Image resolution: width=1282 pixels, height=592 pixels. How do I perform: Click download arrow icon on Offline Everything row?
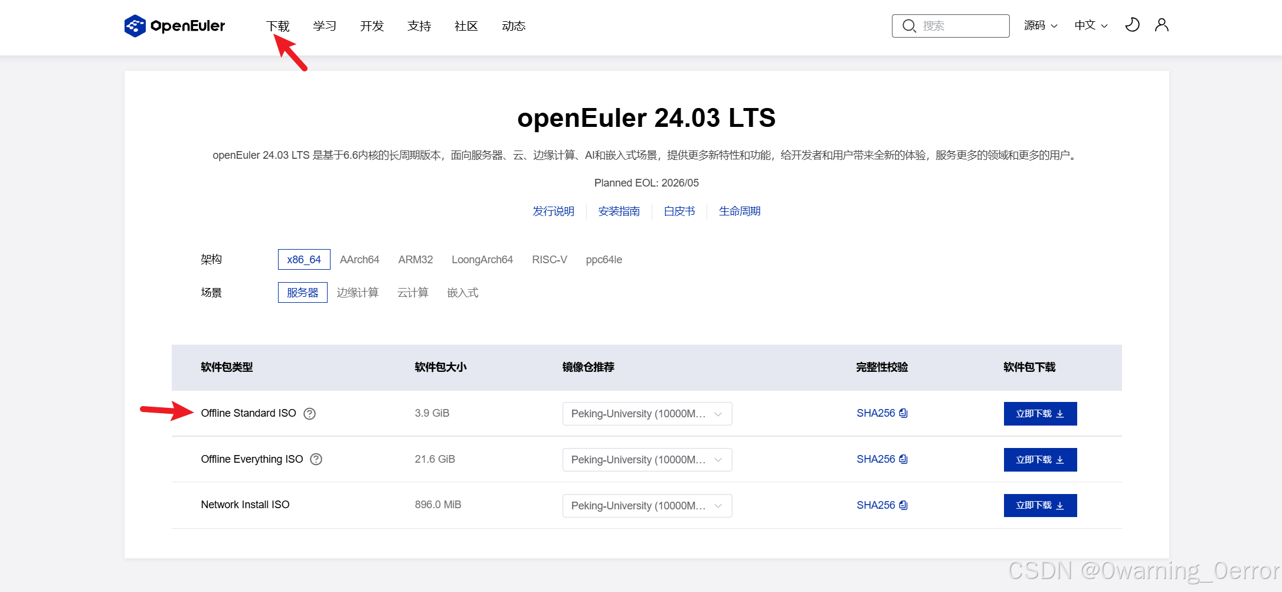1059,459
